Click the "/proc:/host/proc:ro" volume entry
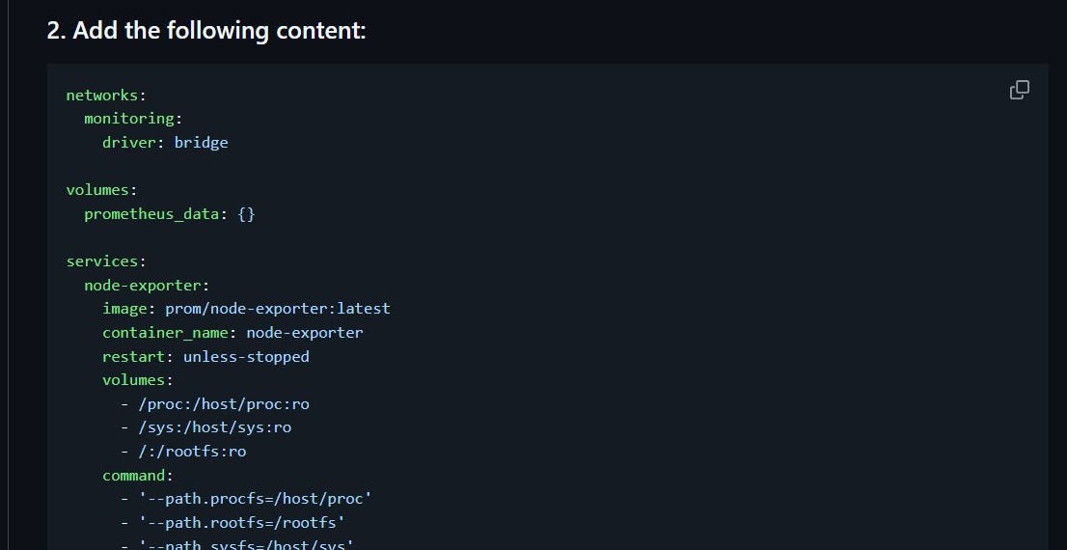The width and height of the screenshot is (1067, 550). pos(224,404)
